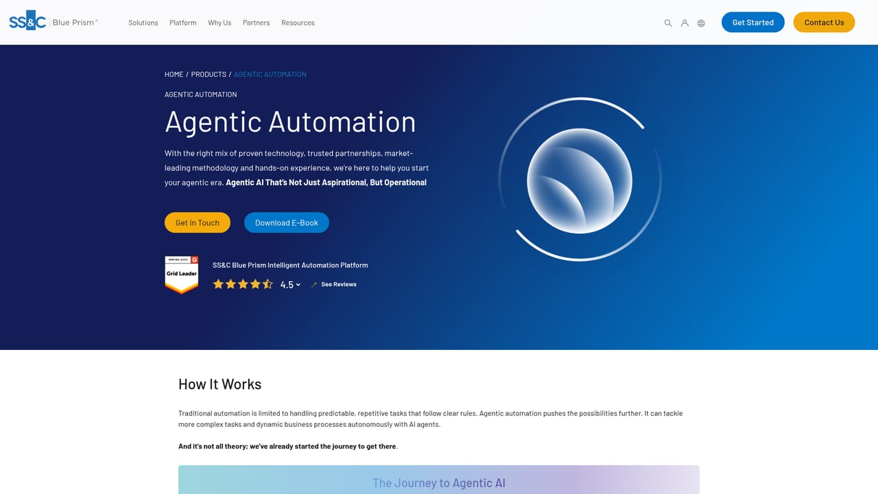Click the animated orb graphic
This screenshot has width=878, height=494.
(x=580, y=180)
